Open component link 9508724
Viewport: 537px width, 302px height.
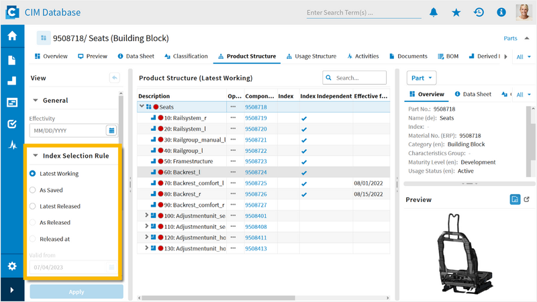point(256,172)
